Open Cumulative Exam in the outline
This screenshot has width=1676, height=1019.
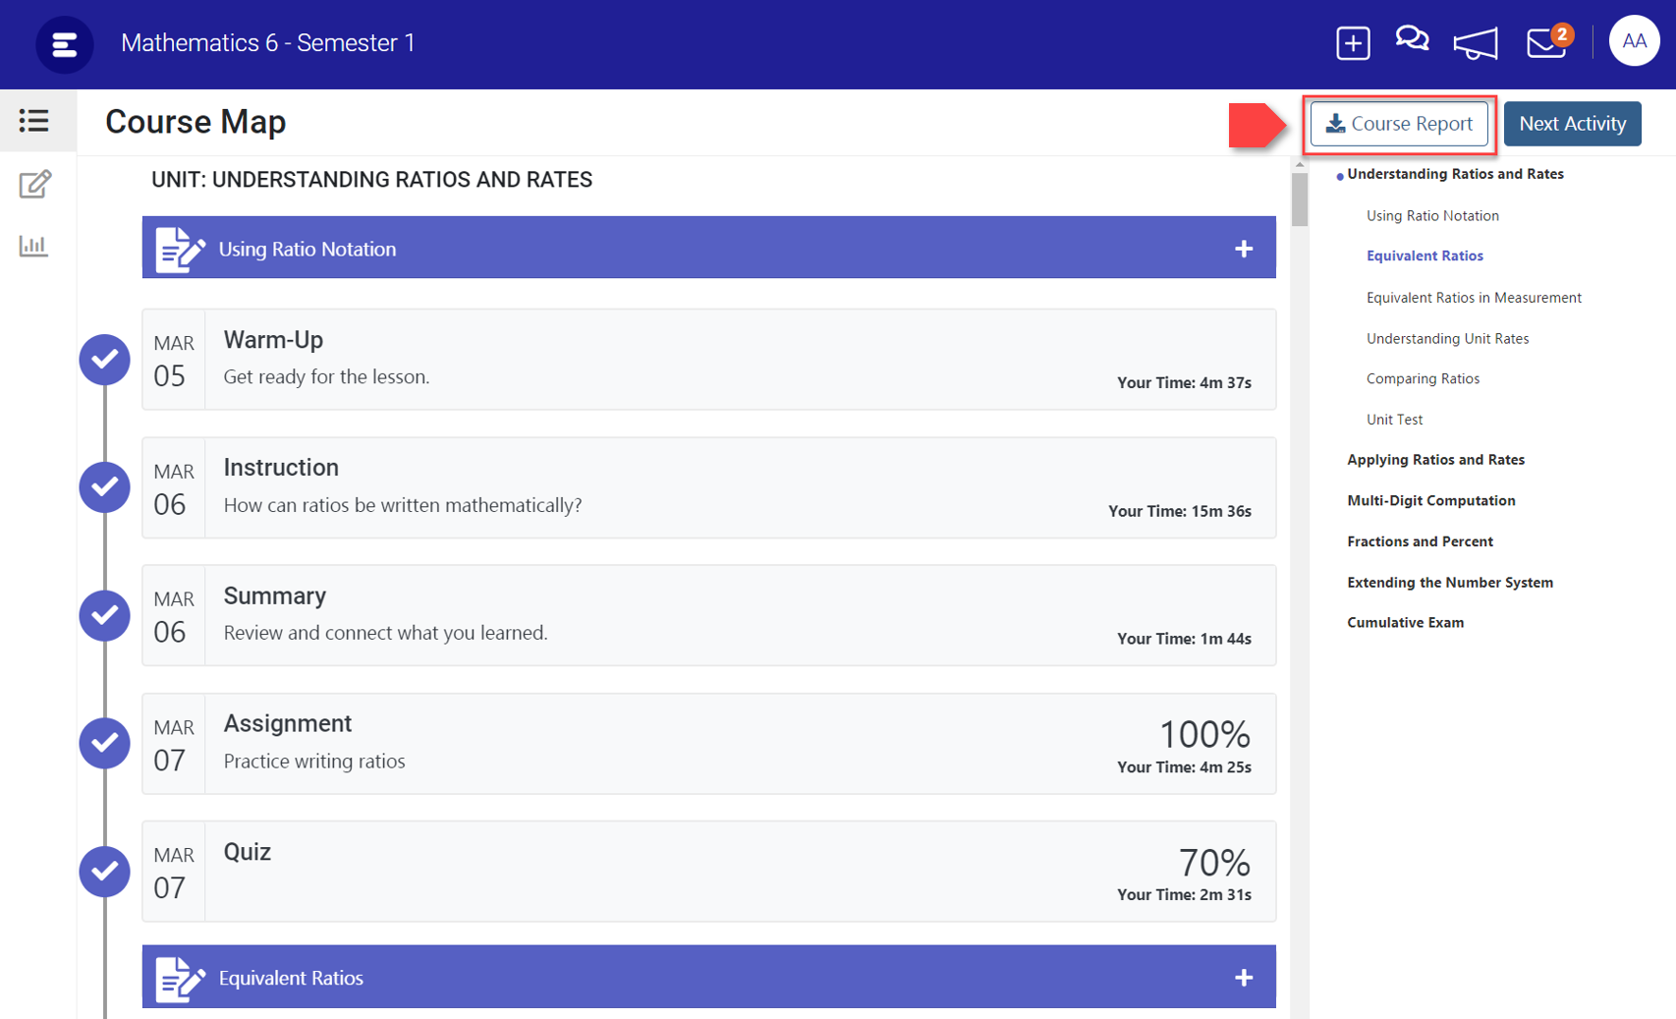coord(1405,623)
